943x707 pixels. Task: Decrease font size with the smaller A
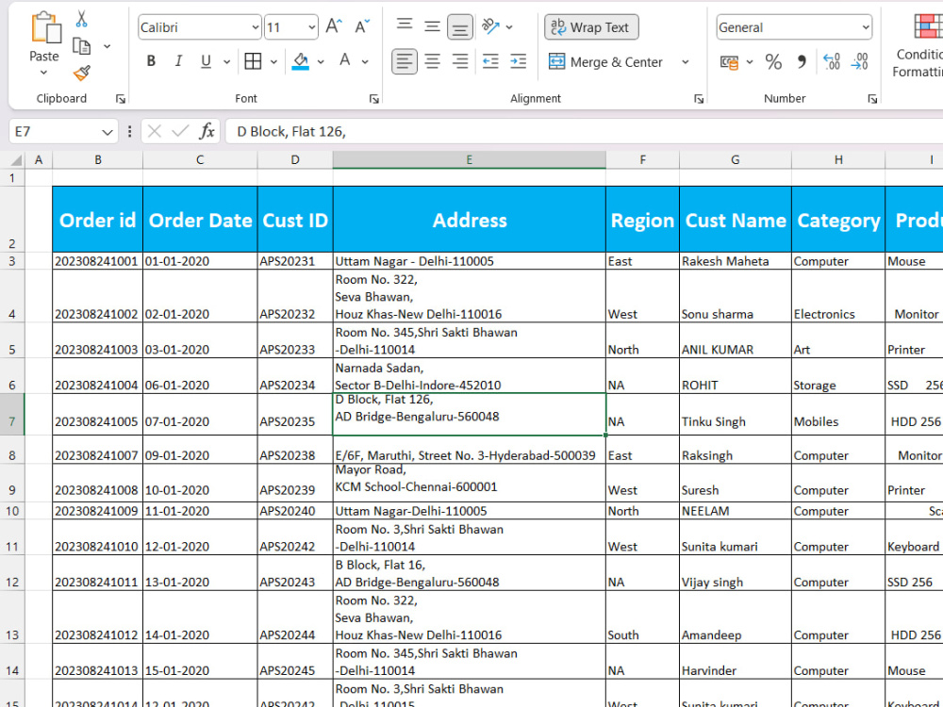(362, 27)
